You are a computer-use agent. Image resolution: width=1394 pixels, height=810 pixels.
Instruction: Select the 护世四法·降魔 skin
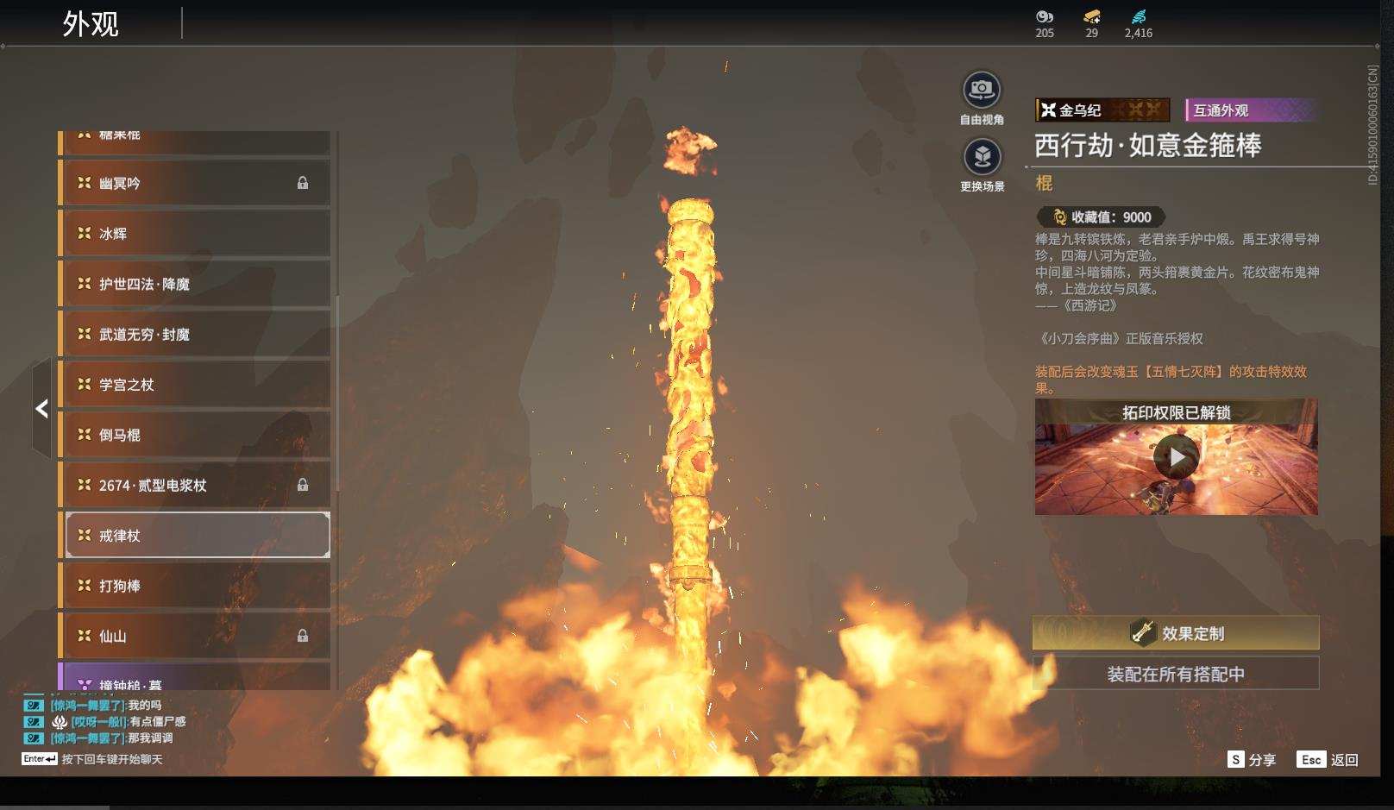[194, 284]
